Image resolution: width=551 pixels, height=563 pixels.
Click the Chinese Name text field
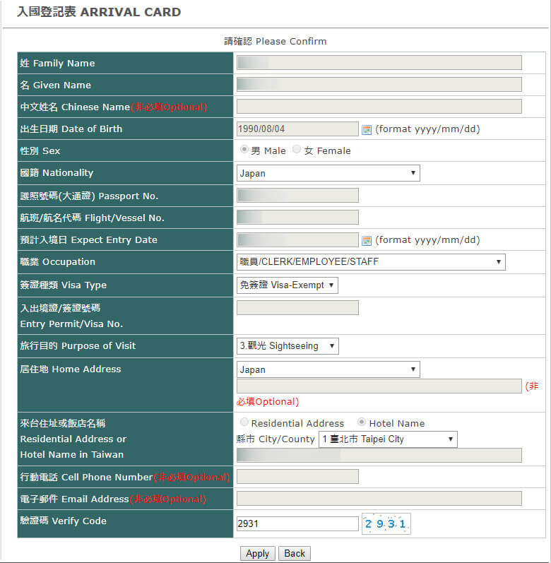379,107
